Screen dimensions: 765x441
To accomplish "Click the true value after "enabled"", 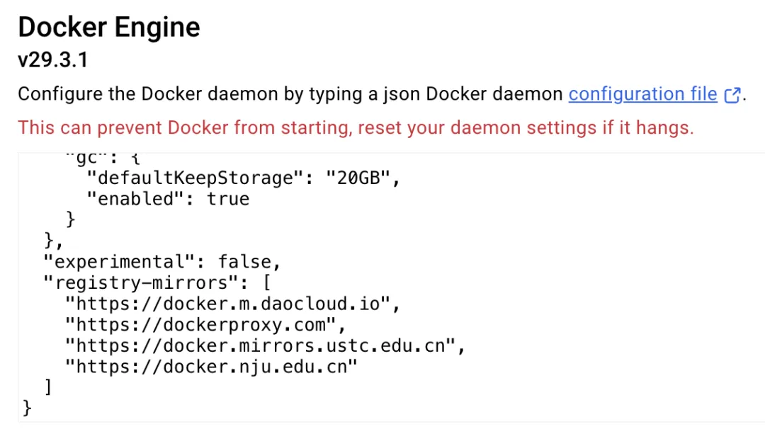I will tap(228, 199).
